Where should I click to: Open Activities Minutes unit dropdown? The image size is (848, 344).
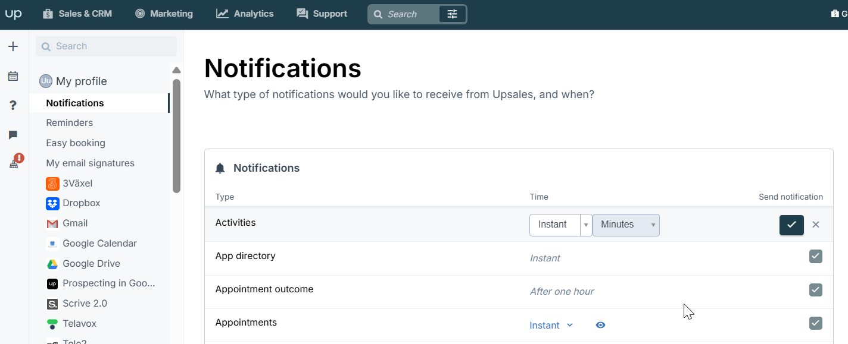[626, 225]
